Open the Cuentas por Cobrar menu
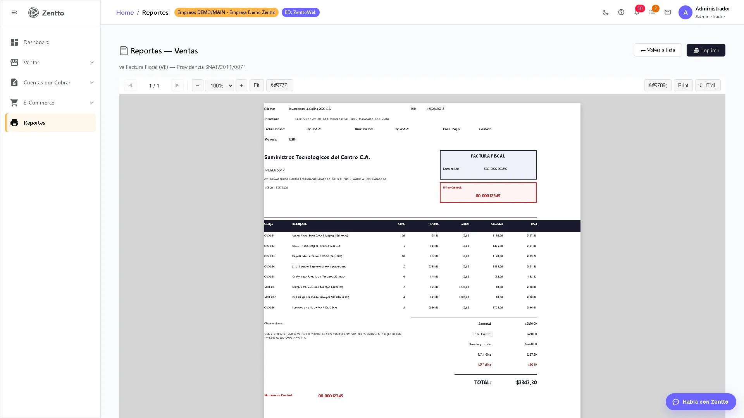 (x=50, y=82)
